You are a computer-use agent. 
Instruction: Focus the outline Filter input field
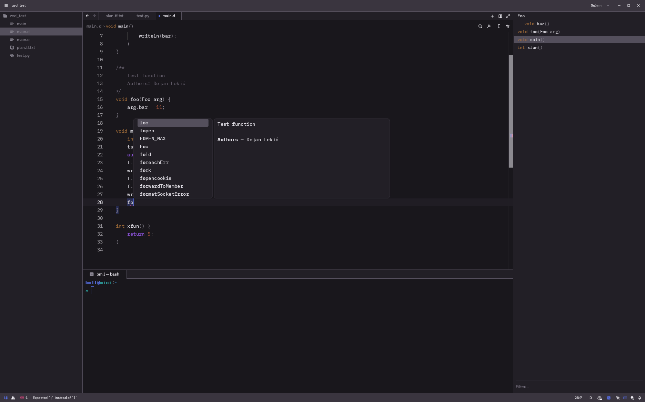[x=579, y=387]
